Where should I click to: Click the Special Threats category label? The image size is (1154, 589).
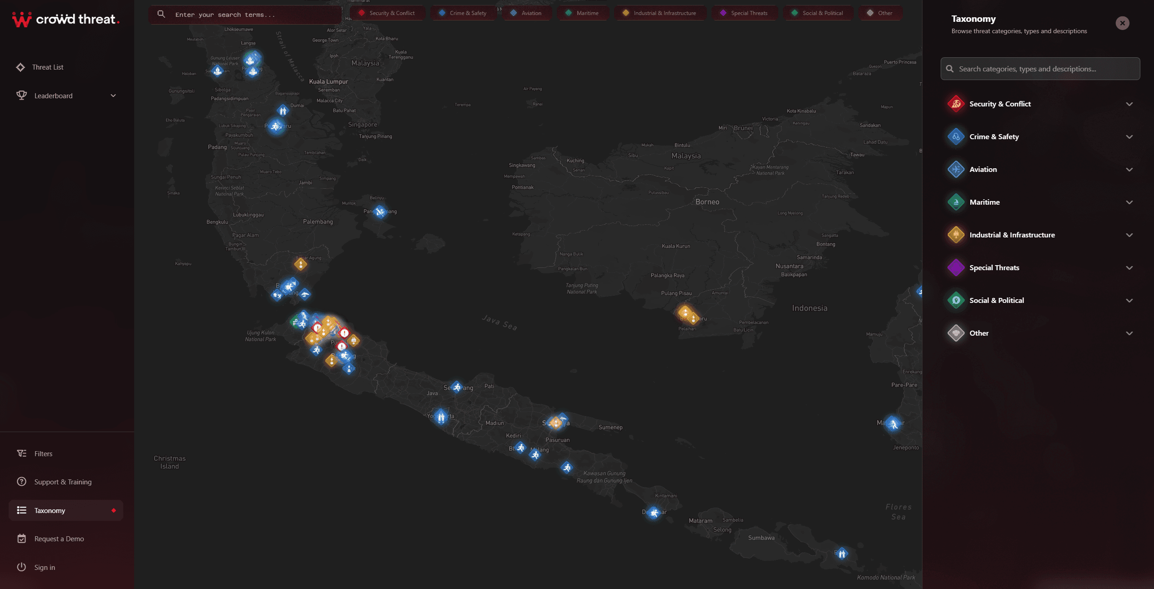click(x=994, y=268)
